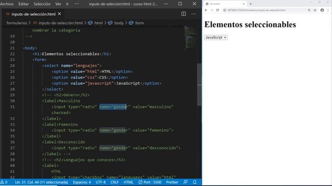Image resolution: width=332 pixels, height=186 pixels.
Task: Open the notifications bell icon
Action: point(195,182)
